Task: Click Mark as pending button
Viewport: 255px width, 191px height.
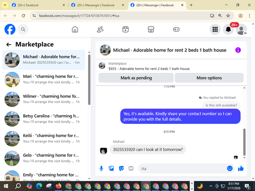Action: click(136, 78)
